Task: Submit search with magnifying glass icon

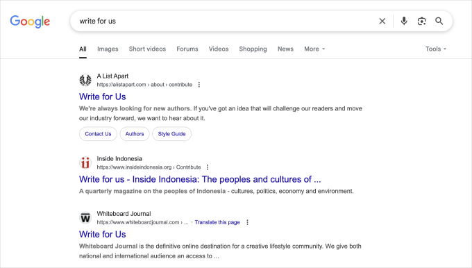Action: point(439,21)
